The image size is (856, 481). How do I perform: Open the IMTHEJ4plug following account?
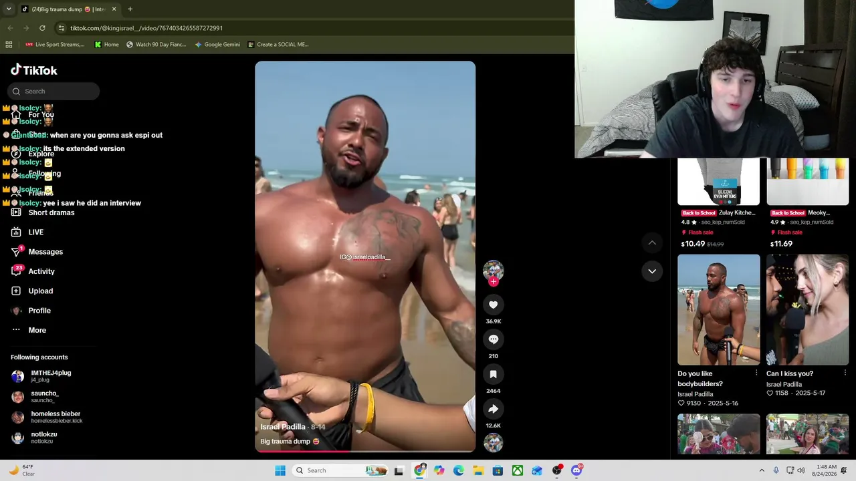coord(41,376)
